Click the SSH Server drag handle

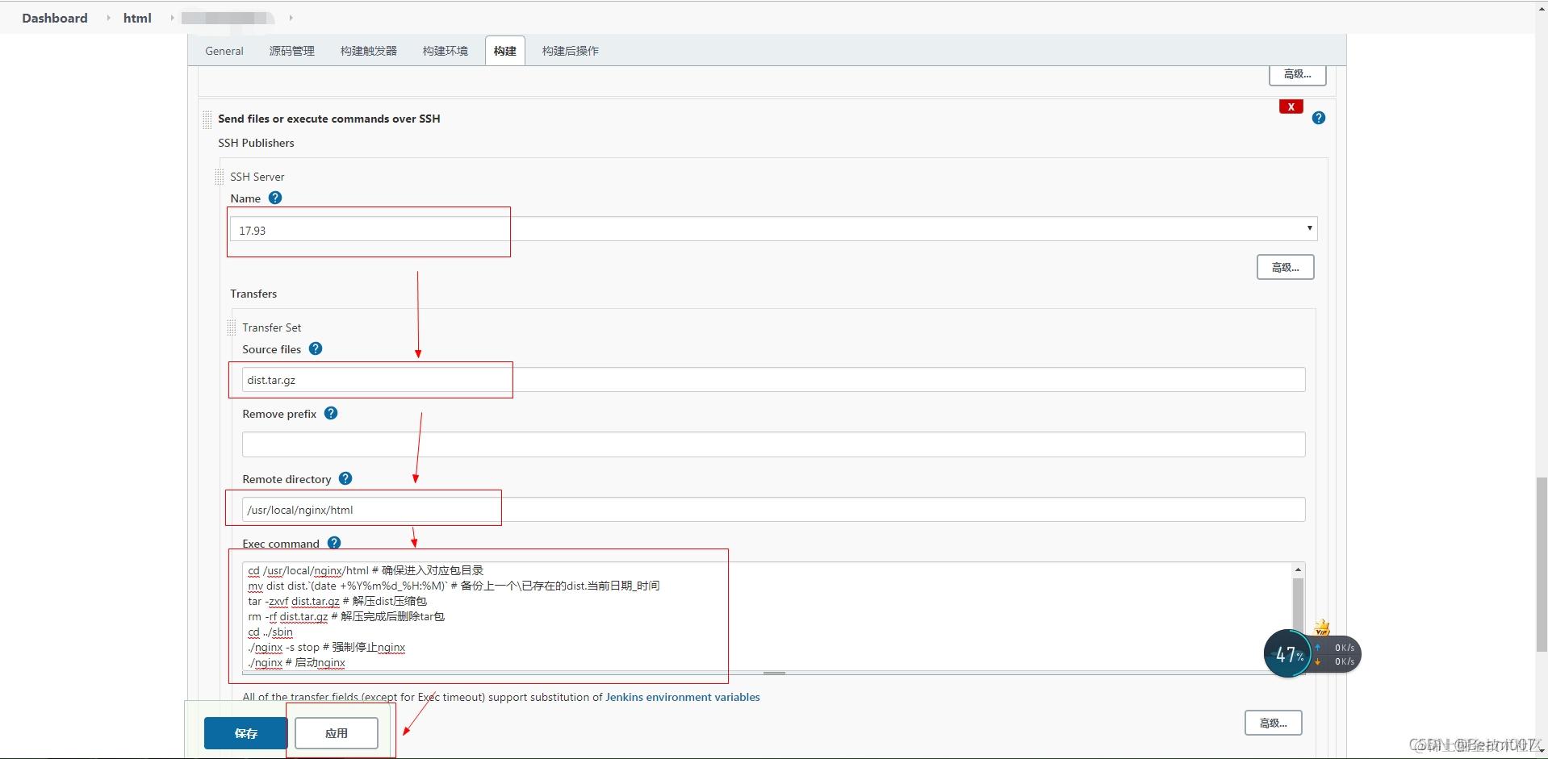point(220,177)
